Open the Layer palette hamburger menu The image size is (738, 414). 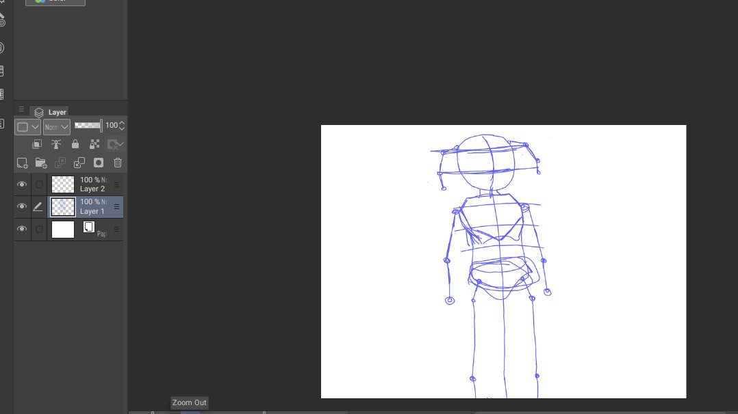click(x=21, y=109)
